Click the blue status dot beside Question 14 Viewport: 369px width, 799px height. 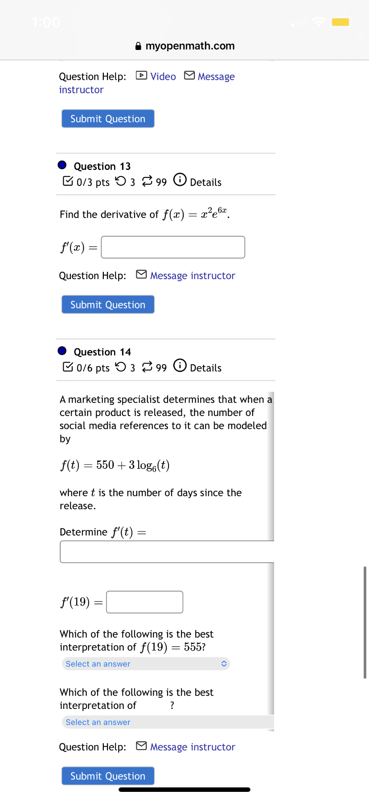61,350
